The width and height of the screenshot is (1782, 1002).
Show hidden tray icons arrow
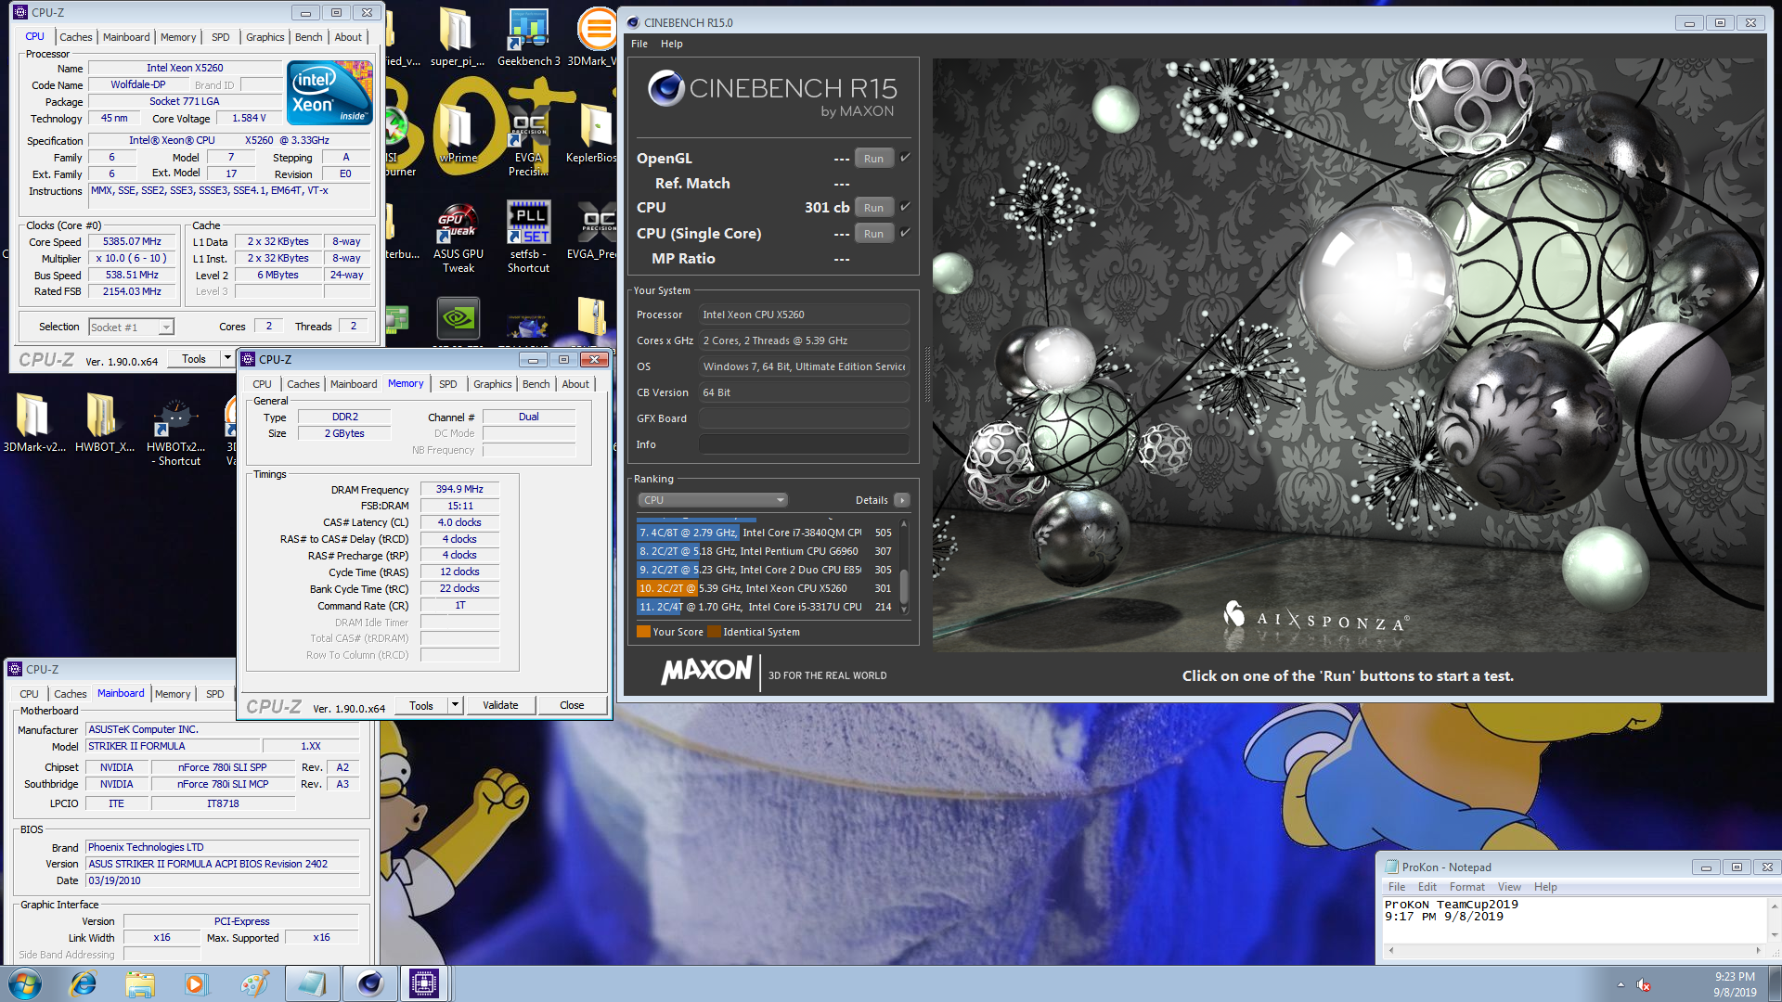pyautogui.click(x=1621, y=984)
